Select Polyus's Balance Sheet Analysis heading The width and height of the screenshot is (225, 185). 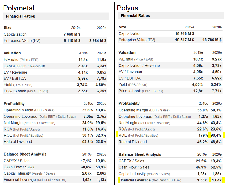coord(140,154)
